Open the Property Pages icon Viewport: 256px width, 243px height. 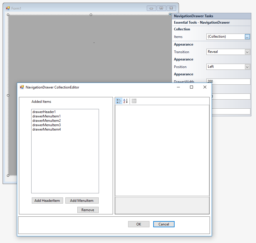click(134, 101)
